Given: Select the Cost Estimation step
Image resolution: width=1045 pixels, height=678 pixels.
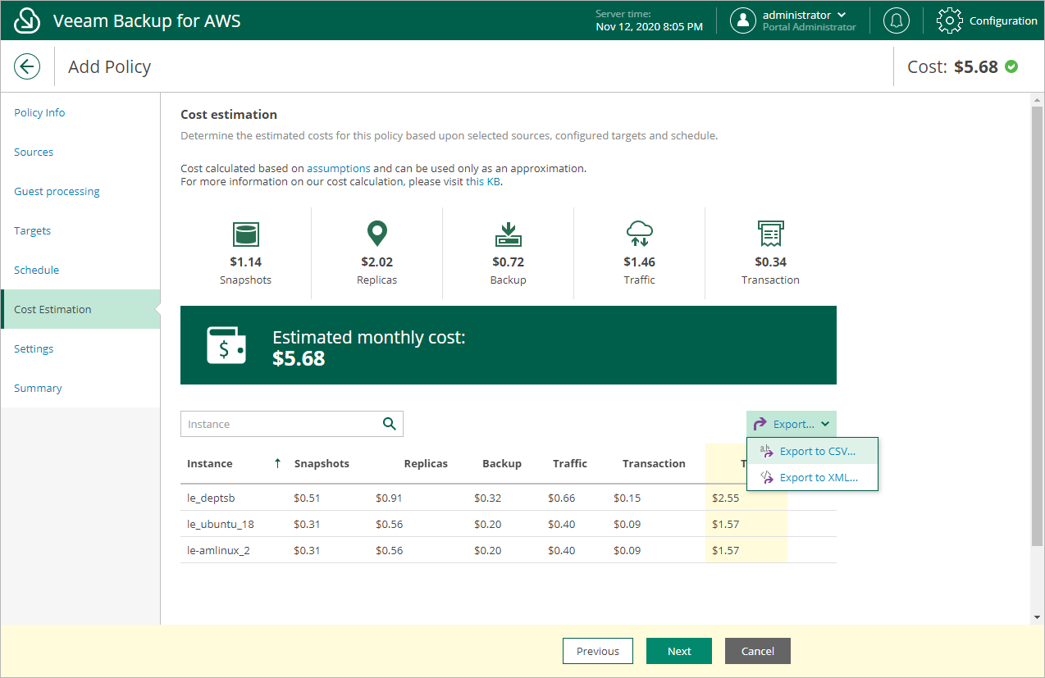Looking at the screenshot, I should (80, 309).
